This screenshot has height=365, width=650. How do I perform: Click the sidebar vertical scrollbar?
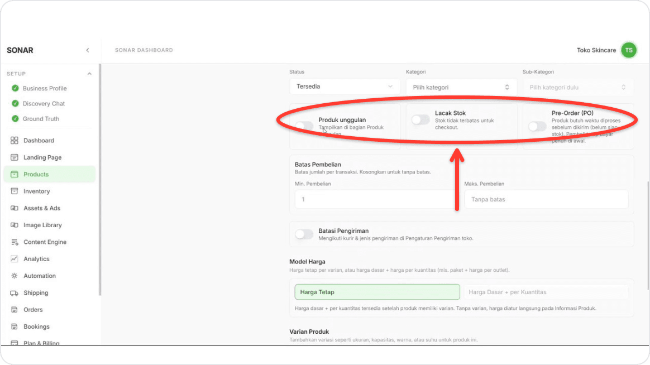coord(100,180)
